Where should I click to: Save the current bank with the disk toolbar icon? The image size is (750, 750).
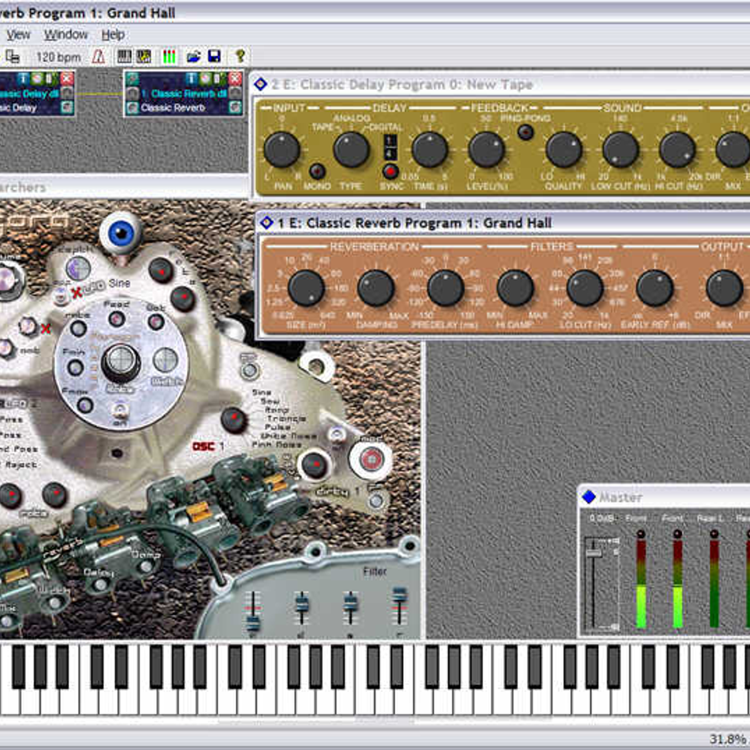(x=214, y=56)
